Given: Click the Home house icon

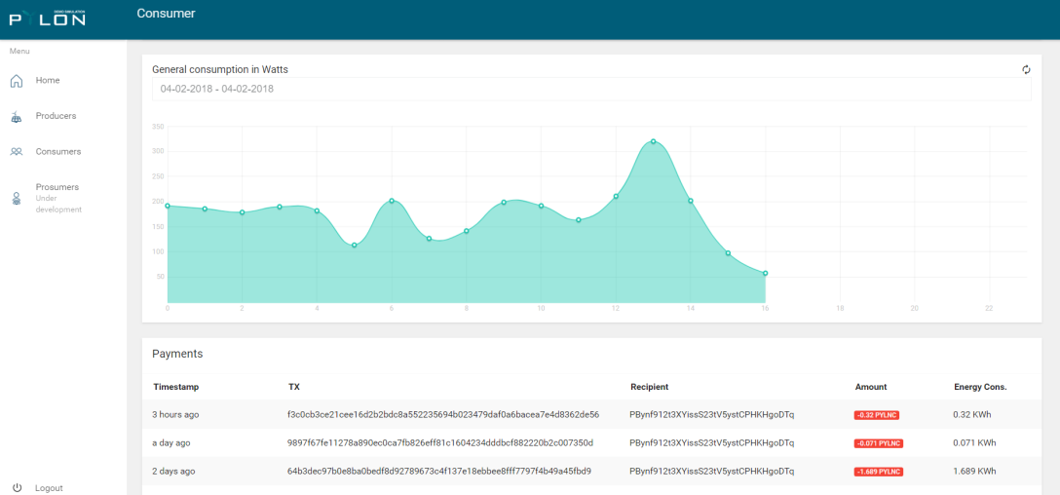Looking at the screenshot, I should pos(17,81).
